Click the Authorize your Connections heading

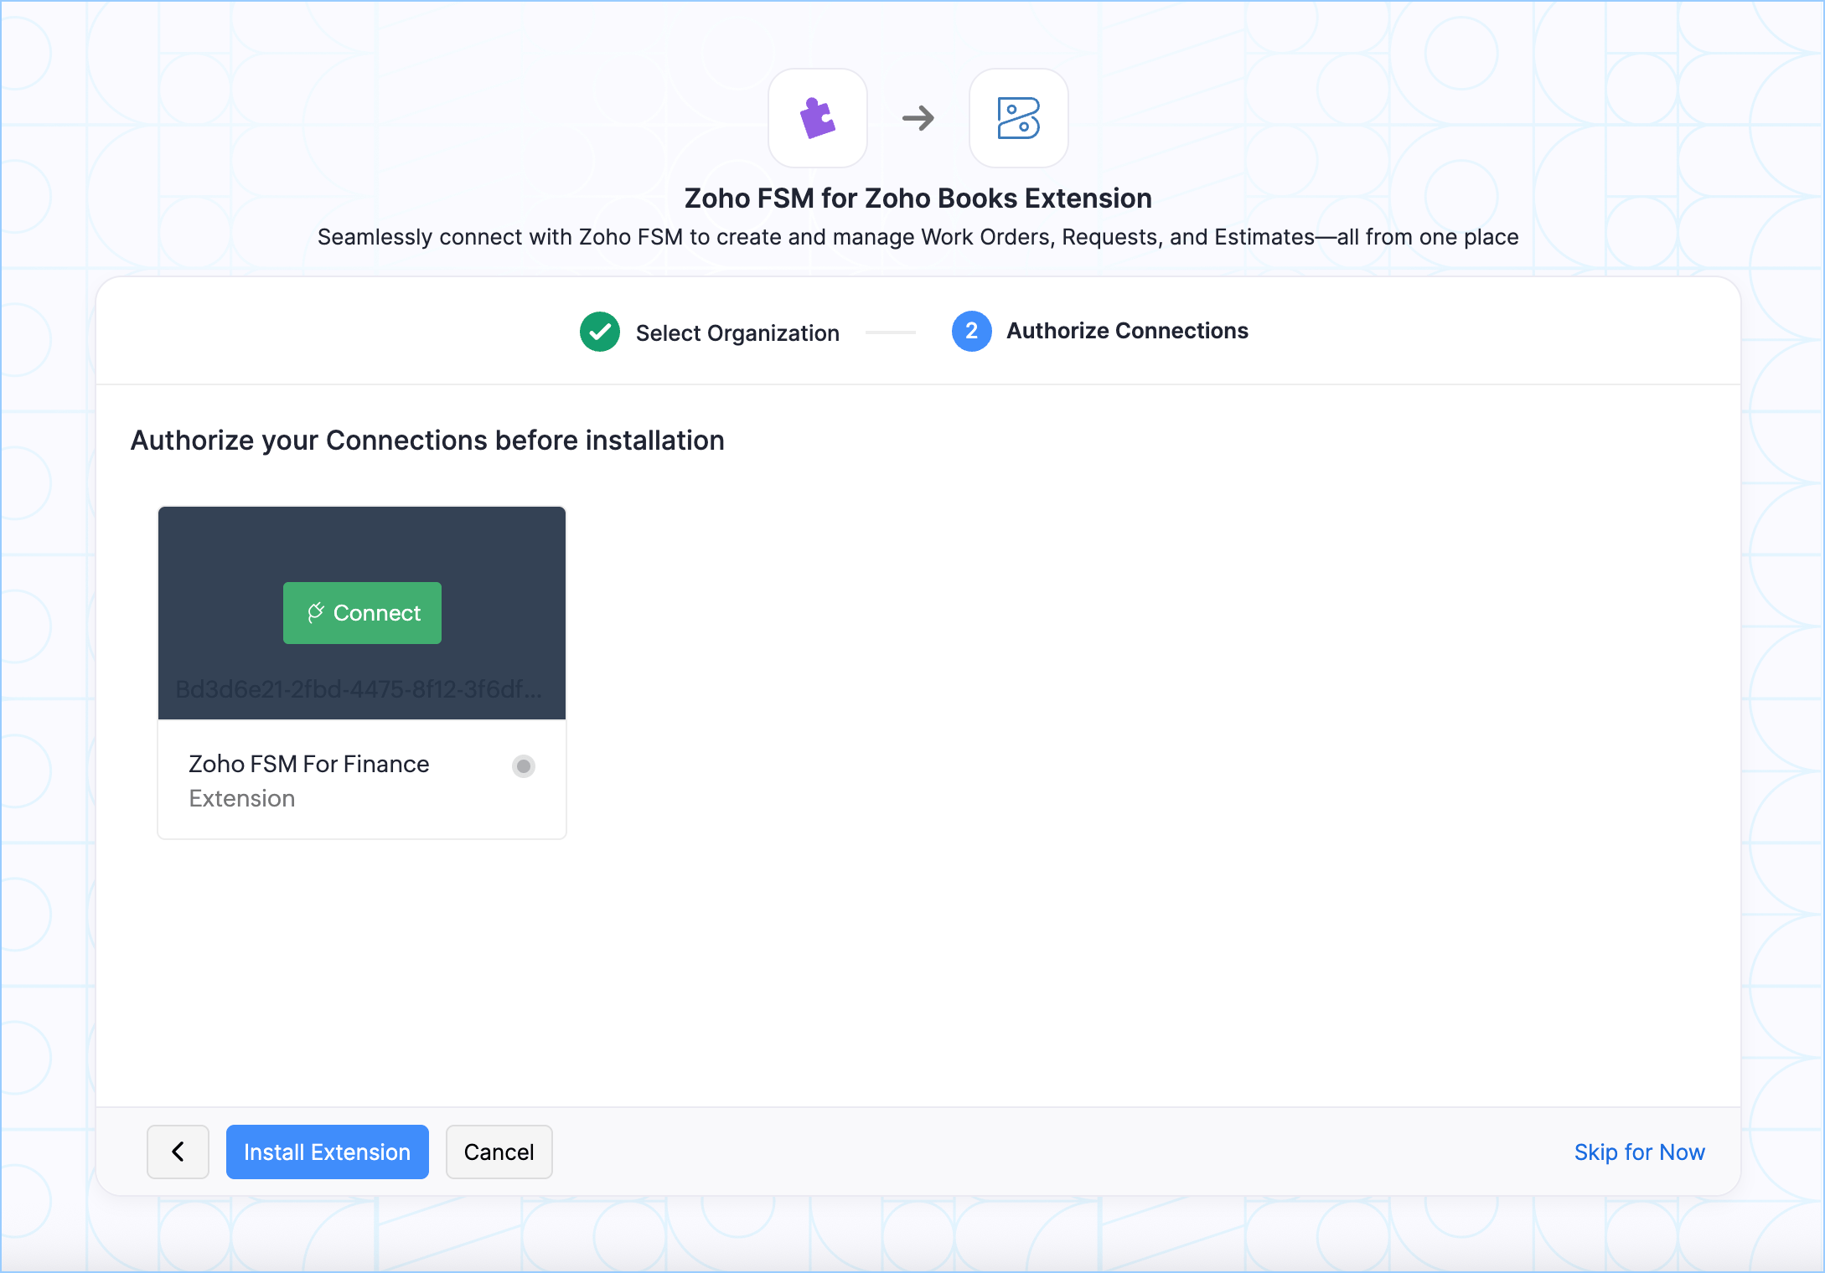click(x=427, y=441)
